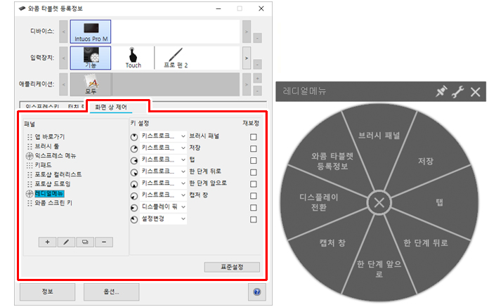Image resolution: width=489 pixels, height=307 pixels.
Task: Pin the radial menu with pushpin icon
Action: (441, 91)
